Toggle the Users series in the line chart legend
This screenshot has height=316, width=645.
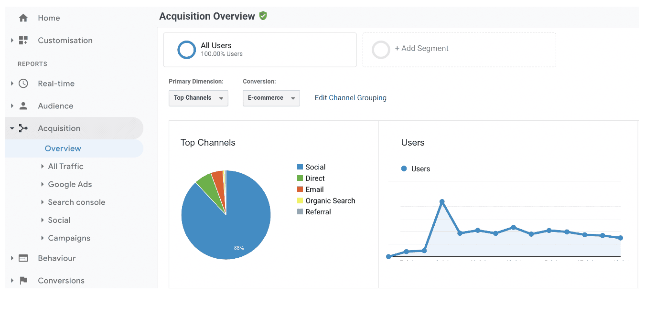pos(415,169)
